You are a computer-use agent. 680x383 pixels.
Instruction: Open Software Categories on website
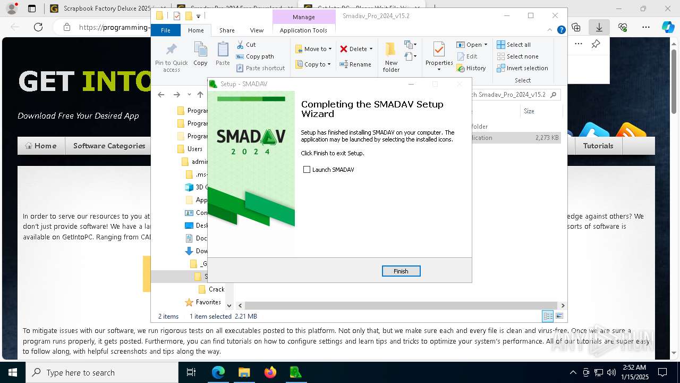point(109,146)
